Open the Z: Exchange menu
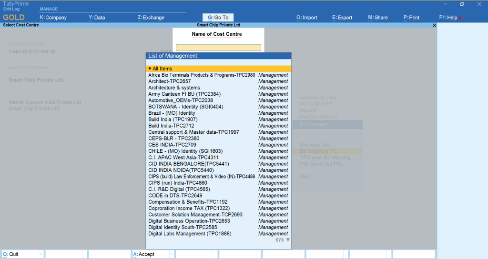 (151, 18)
